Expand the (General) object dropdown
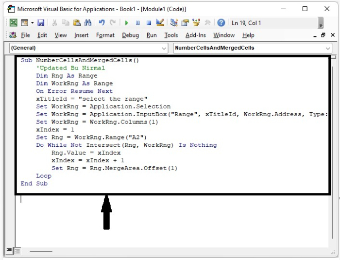This screenshot has width=340, height=260. (164, 48)
